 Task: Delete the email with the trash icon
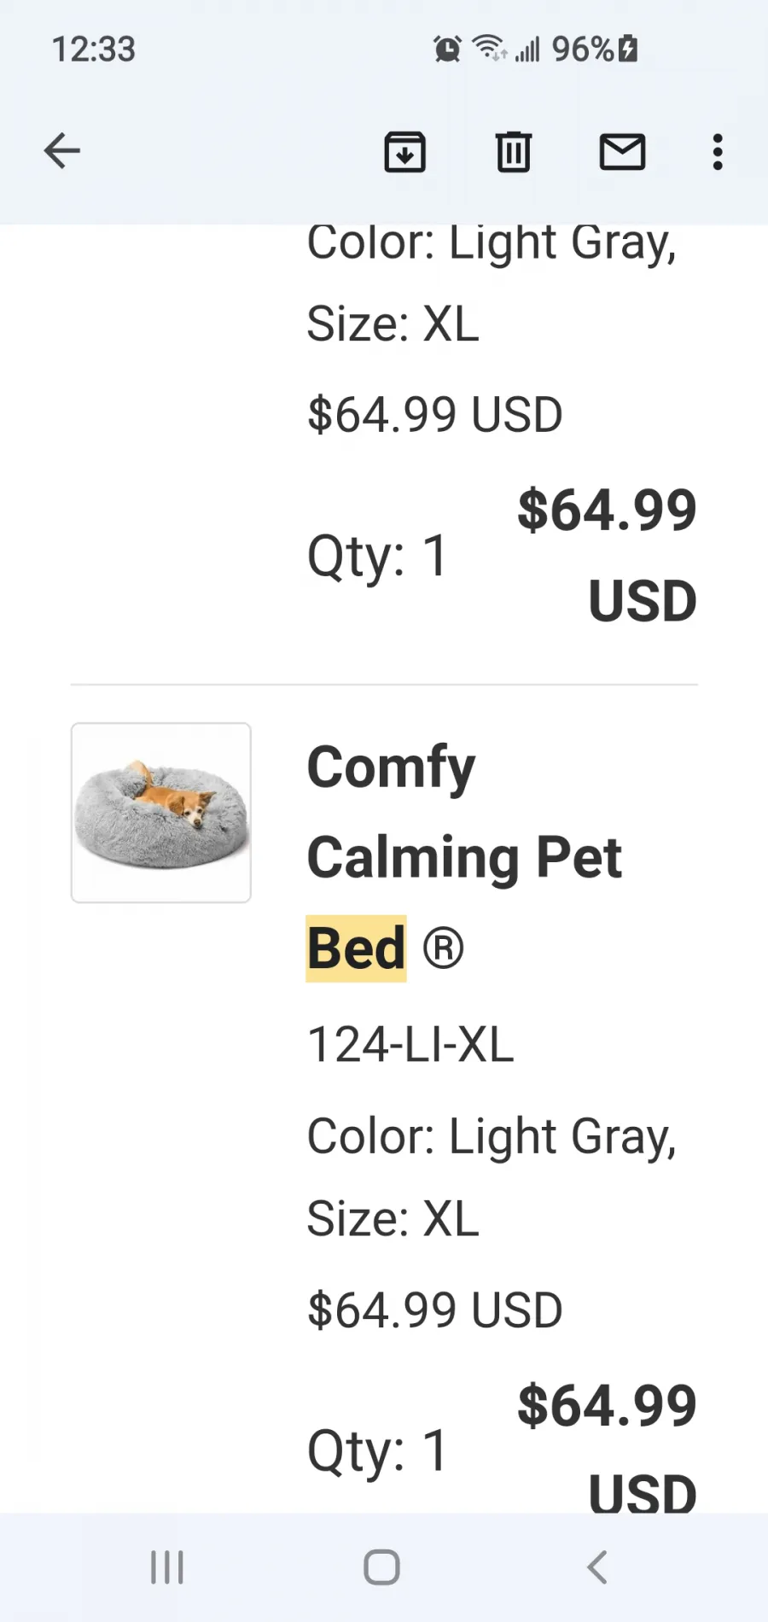(x=514, y=152)
